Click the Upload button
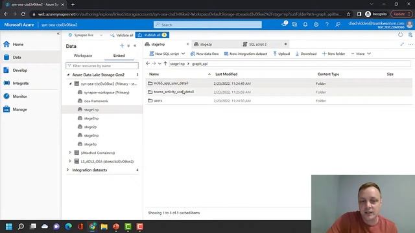 [x=281, y=54]
